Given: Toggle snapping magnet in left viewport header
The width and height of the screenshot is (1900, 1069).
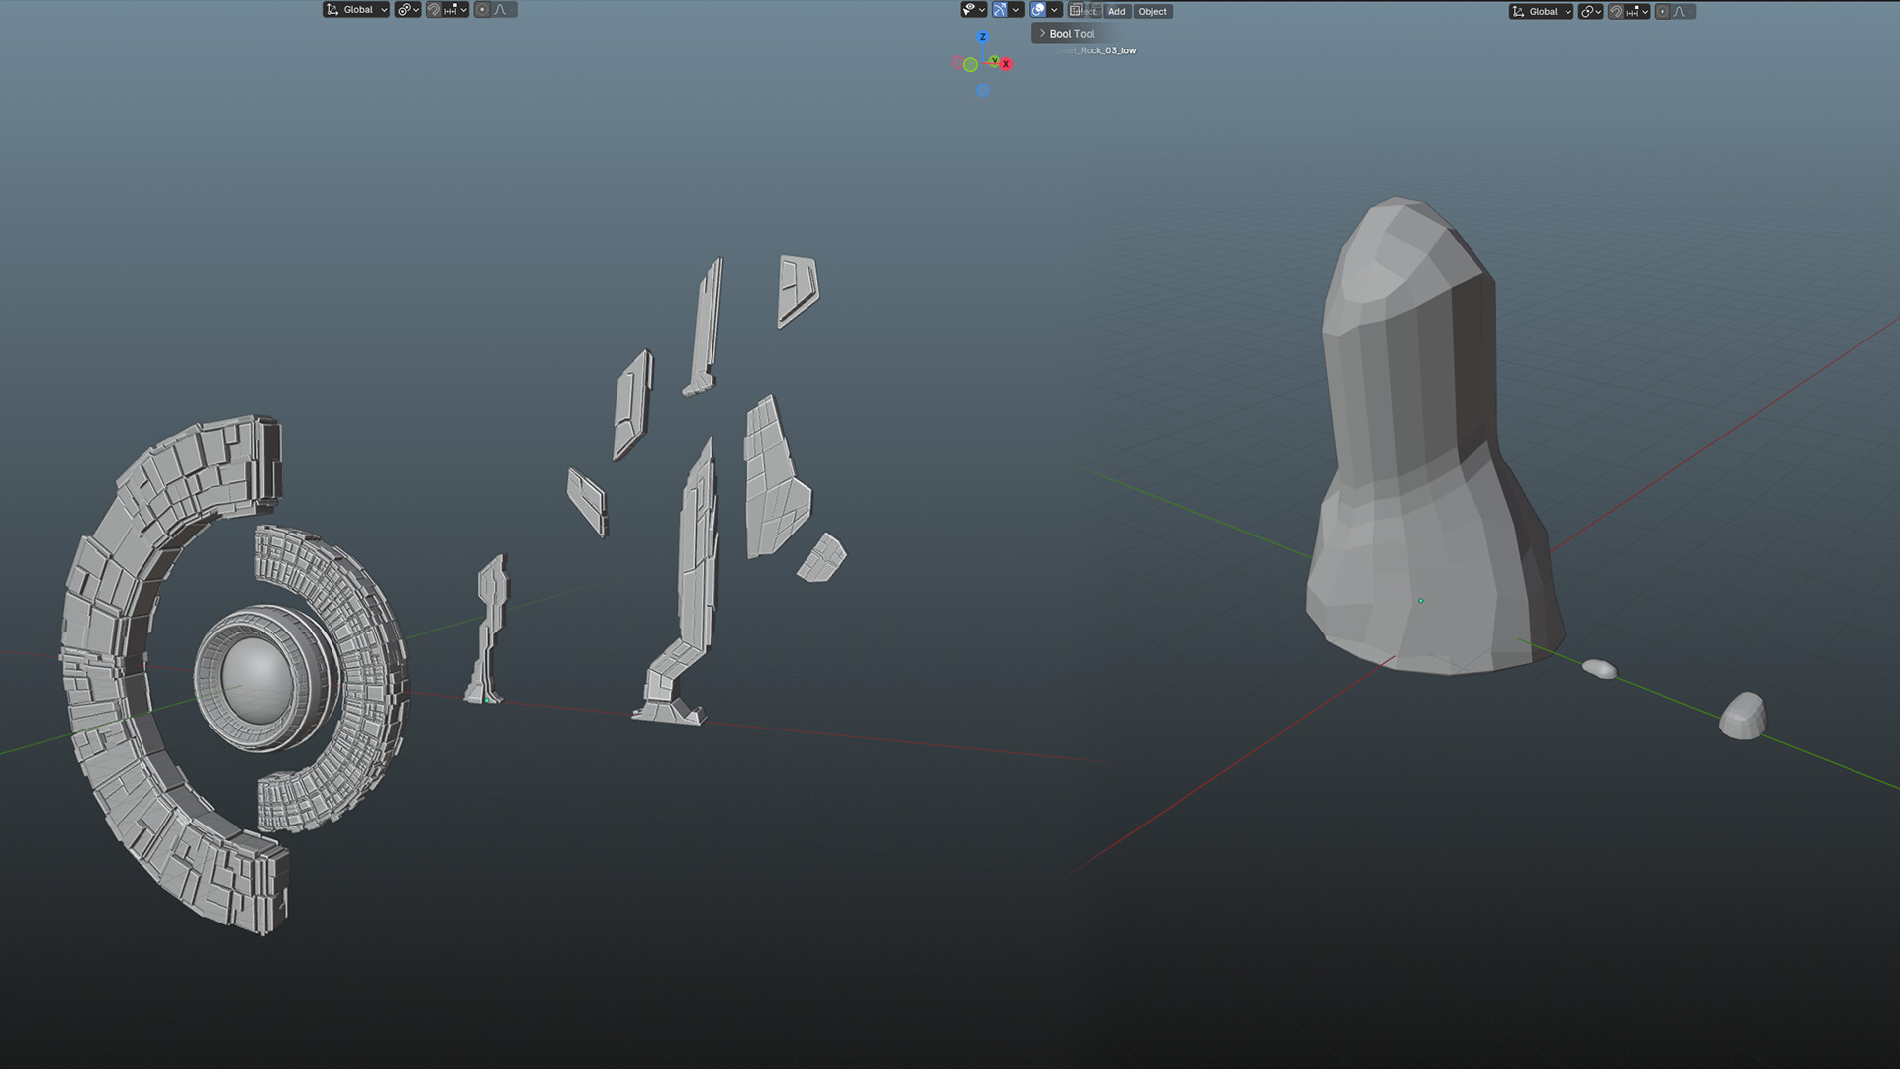Looking at the screenshot, I should (433, 10).
